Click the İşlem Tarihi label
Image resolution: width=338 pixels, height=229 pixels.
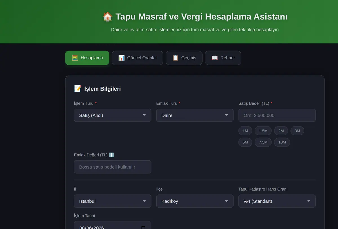click(84, 216)
